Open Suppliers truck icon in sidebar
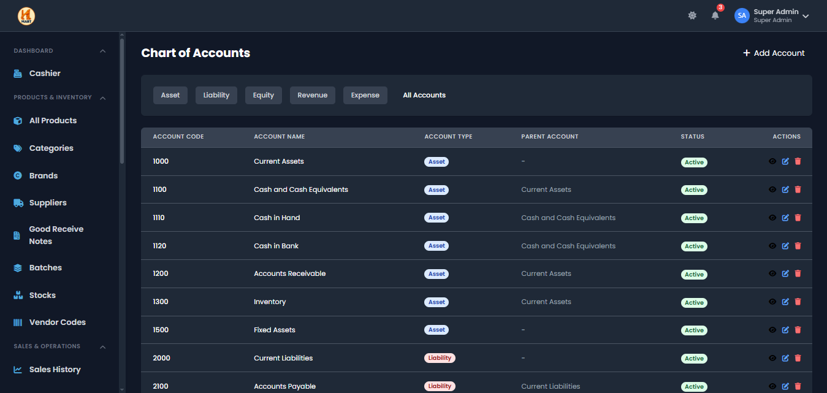The height and width of the screenshot is (393, 827). (x=18, y=203)
